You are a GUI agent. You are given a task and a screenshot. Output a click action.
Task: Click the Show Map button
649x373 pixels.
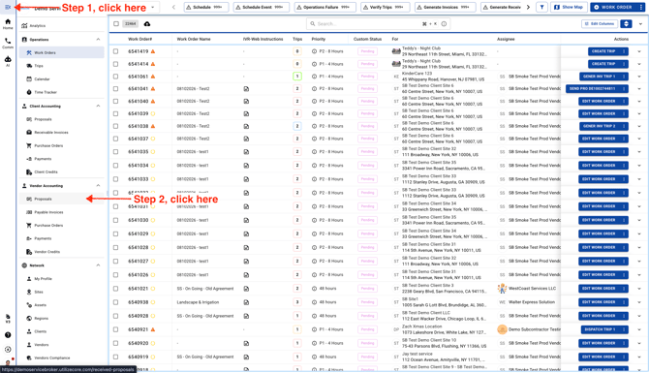pos(569,7)
